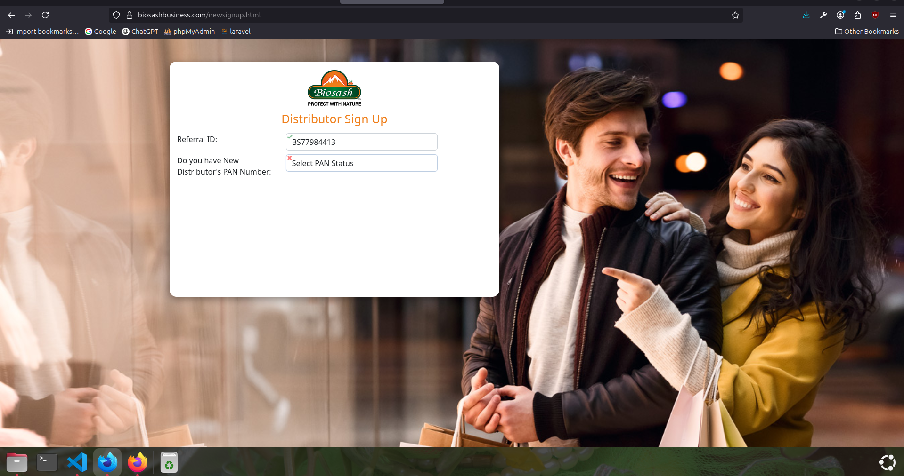The image size is (904, 476).
Task: Click the tracking protection shield icon
Action: (116, 15)
